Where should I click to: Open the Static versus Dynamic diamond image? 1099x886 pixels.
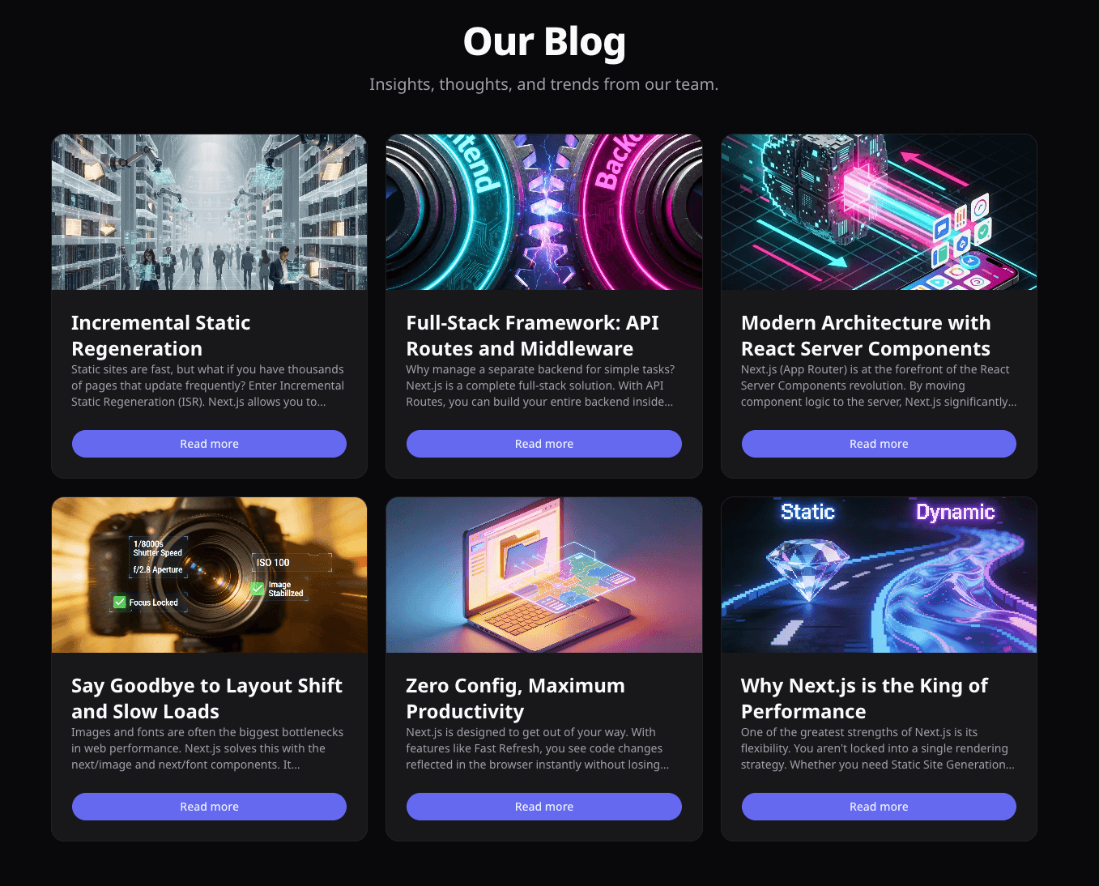[879, 575]
